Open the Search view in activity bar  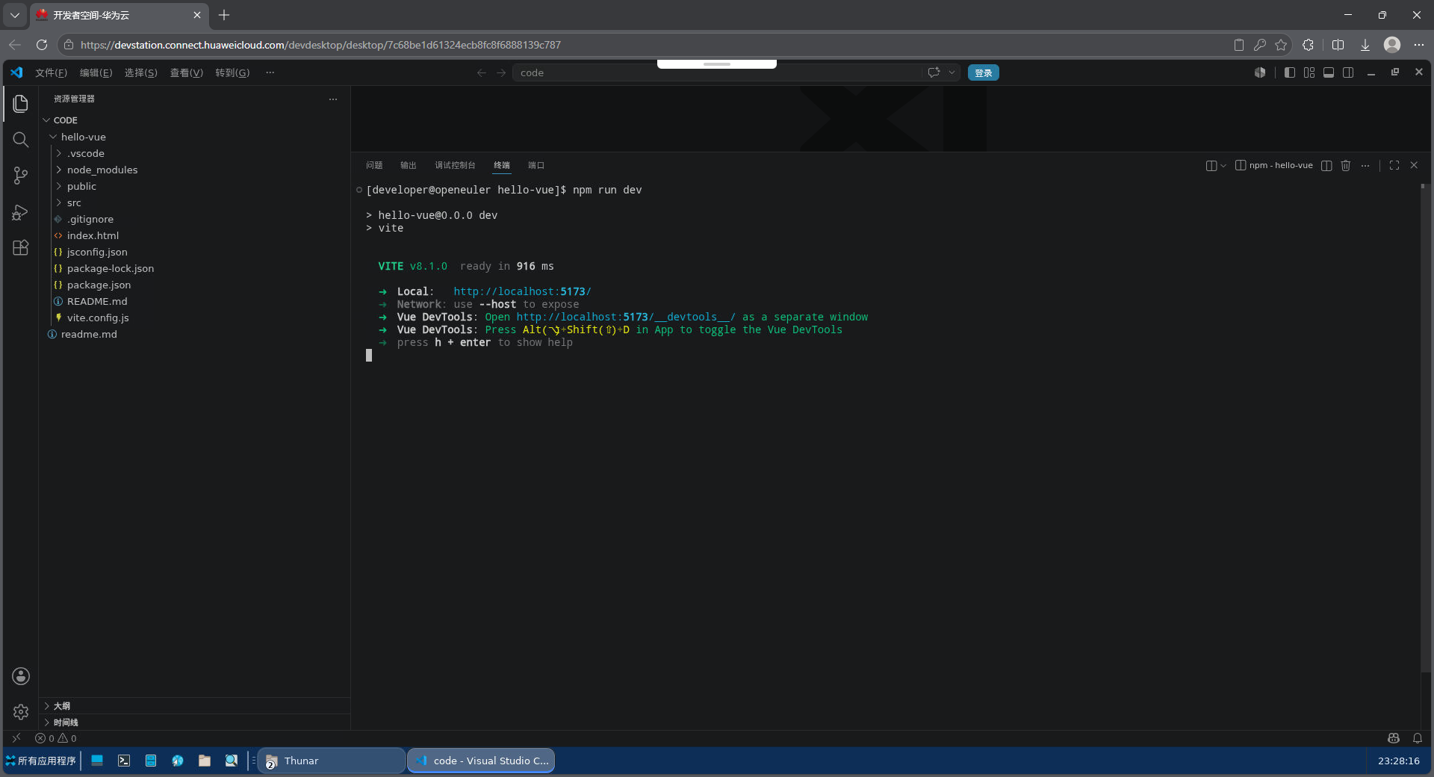[x=20, y=140]
